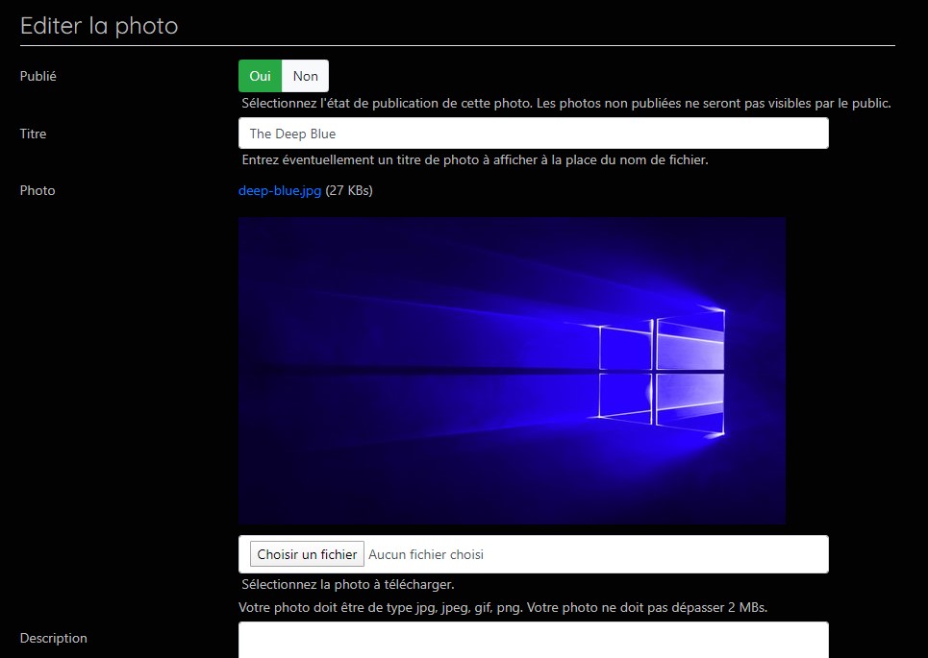Image resolution: width=928 pixels, height=658 pixels.
Task: Click the 'Sélectionnez l'état de publication' help text
Action: click(x=565, y=104)
